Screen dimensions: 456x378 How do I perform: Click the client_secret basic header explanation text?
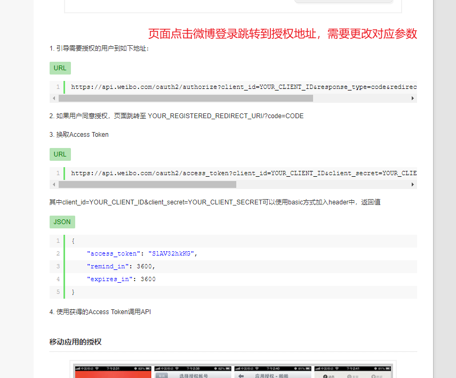(x=215, y=202)
